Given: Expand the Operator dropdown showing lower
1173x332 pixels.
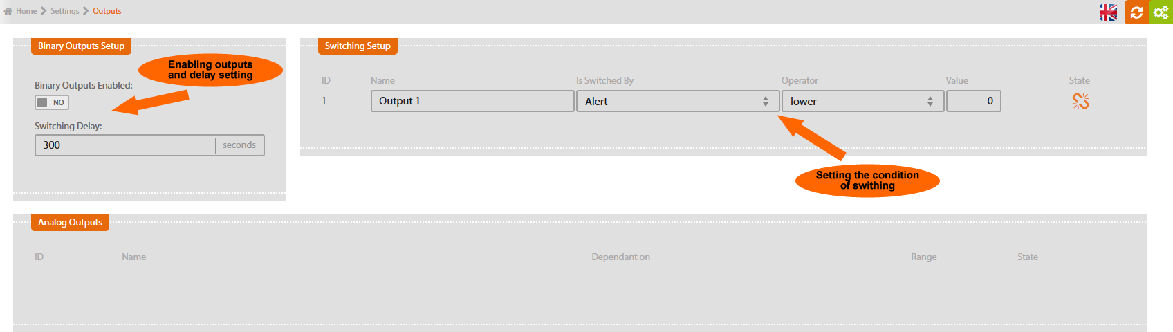Looking at the screenshot, I should (x=862, y=101).
